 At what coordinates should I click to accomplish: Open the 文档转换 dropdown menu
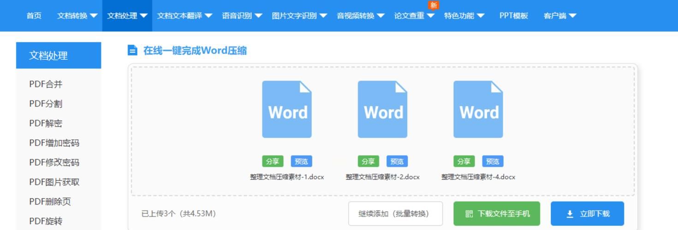77,16
